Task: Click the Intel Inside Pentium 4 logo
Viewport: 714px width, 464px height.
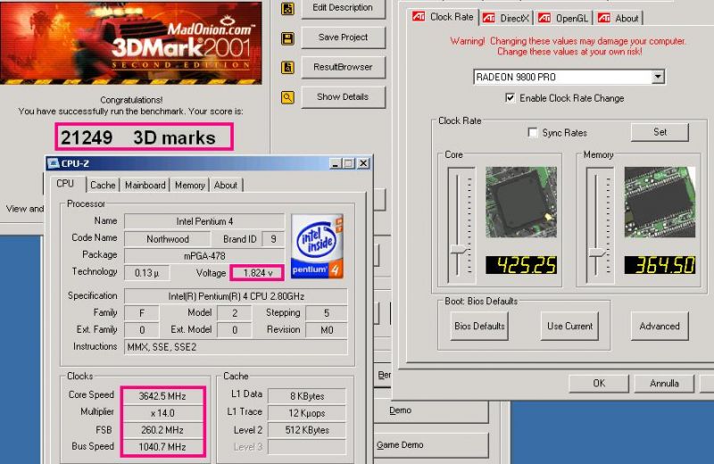Action: [x=317, y=246]
